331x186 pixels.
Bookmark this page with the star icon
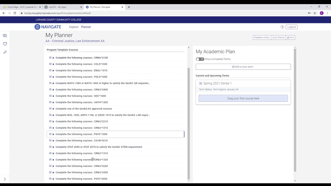coord(315,13)
